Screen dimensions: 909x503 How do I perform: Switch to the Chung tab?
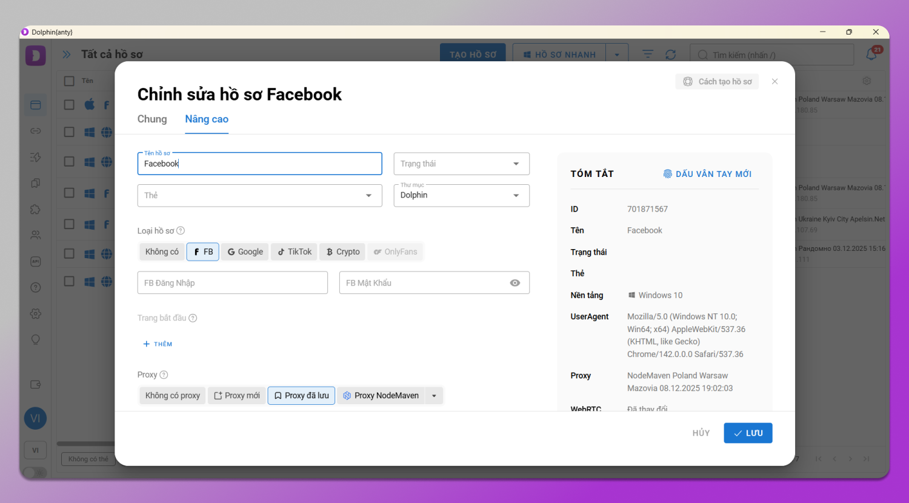pyautogui.click(x=152, y=119)
